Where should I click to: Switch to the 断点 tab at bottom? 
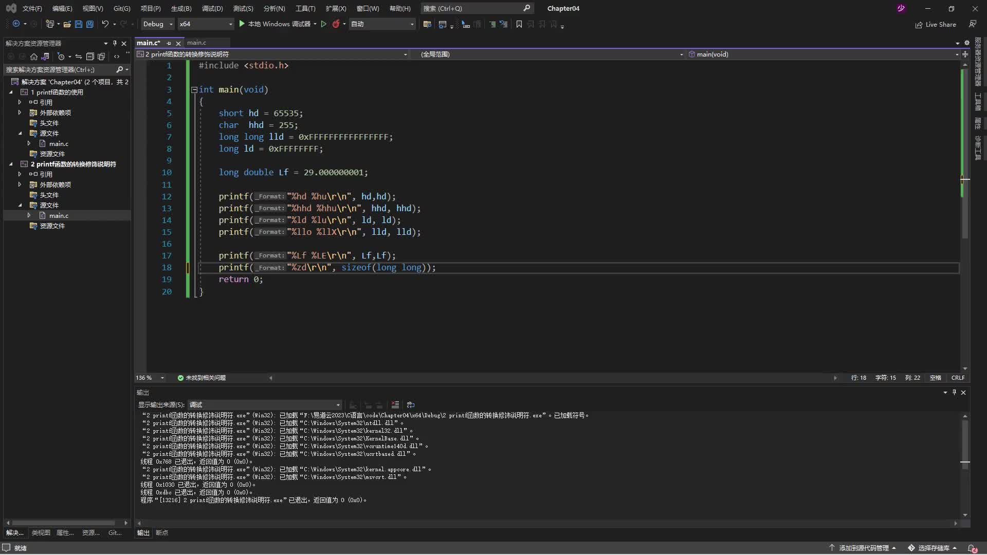[x=162, y=533]
